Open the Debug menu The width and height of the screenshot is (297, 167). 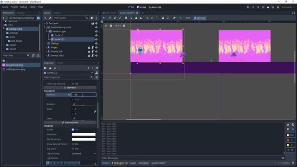24,7
